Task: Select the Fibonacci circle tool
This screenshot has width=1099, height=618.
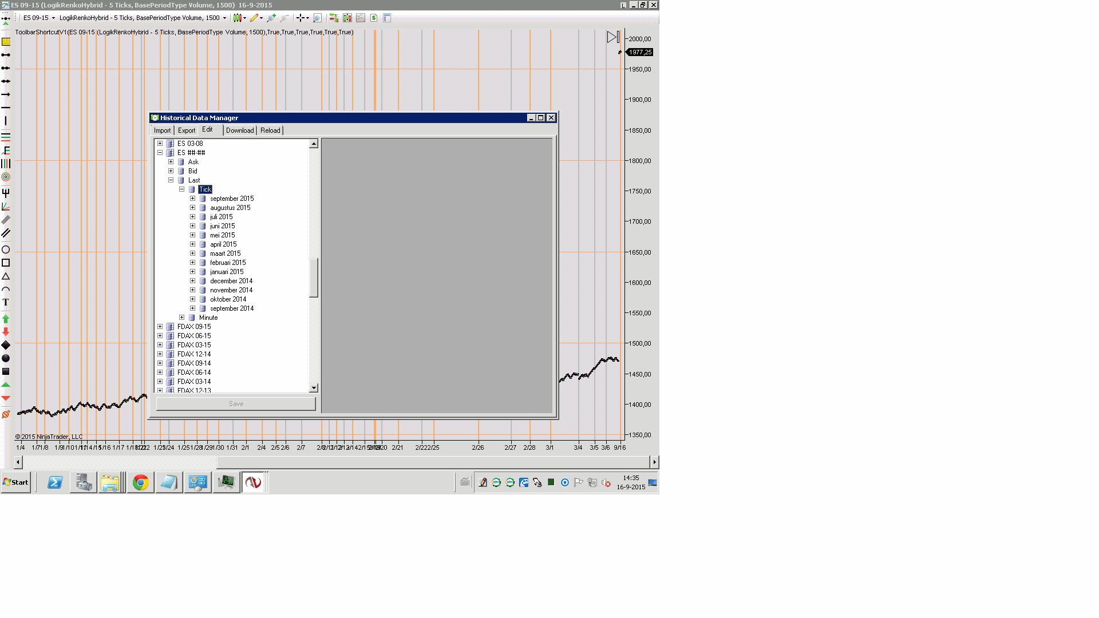Action: coord(6,177)
